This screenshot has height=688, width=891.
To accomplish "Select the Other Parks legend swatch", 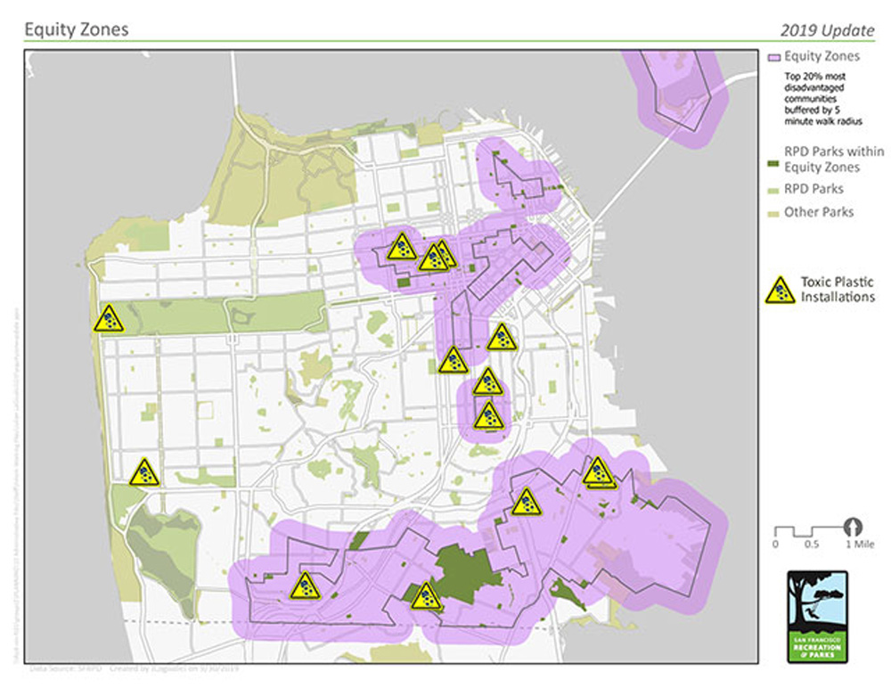I will 773,213.
